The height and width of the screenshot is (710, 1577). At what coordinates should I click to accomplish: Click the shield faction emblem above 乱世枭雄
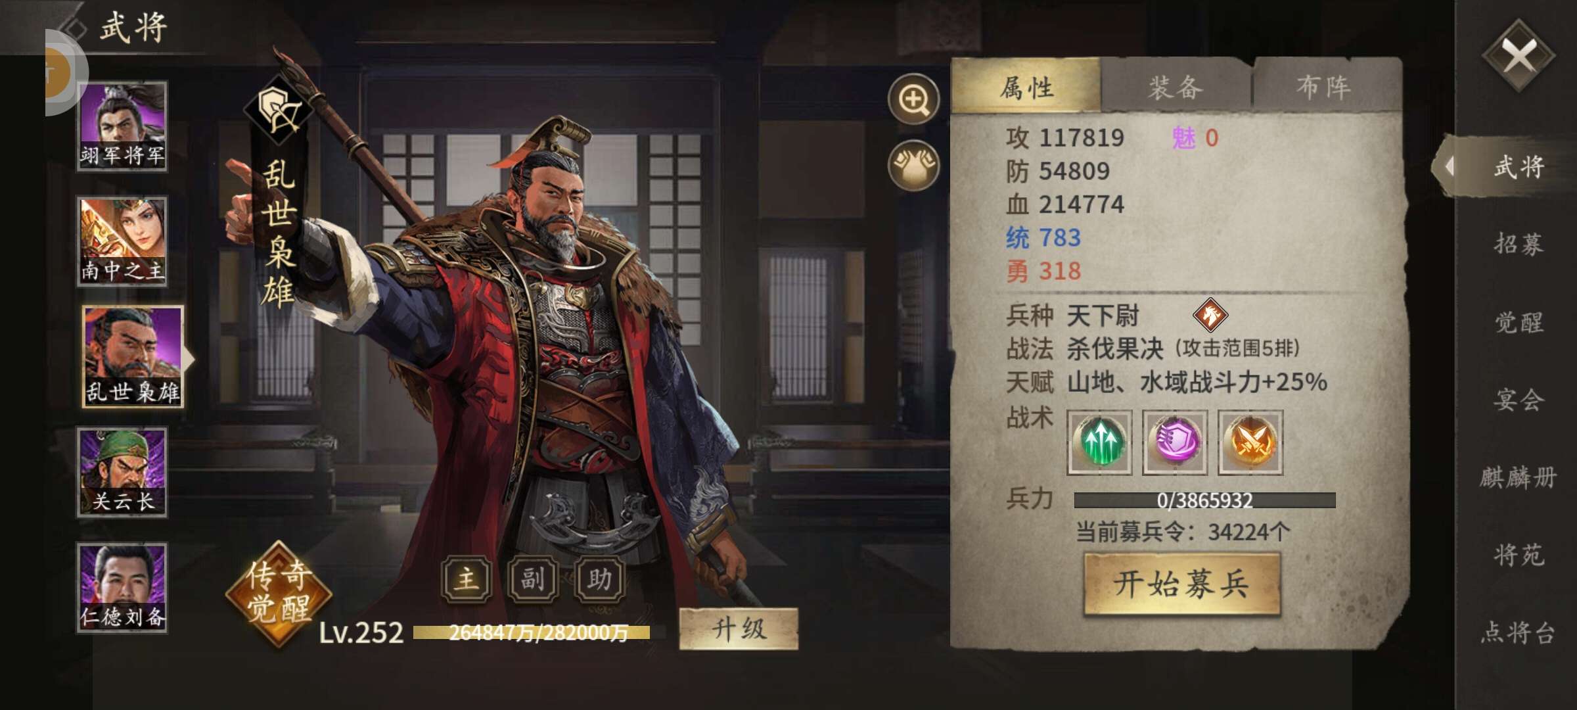tap(278, 110)
